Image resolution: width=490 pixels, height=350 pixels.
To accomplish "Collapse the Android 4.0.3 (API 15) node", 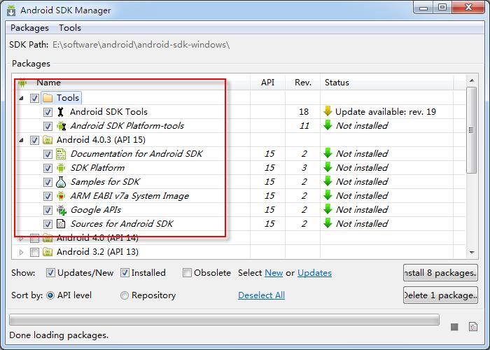I will [x=21, y=140].
